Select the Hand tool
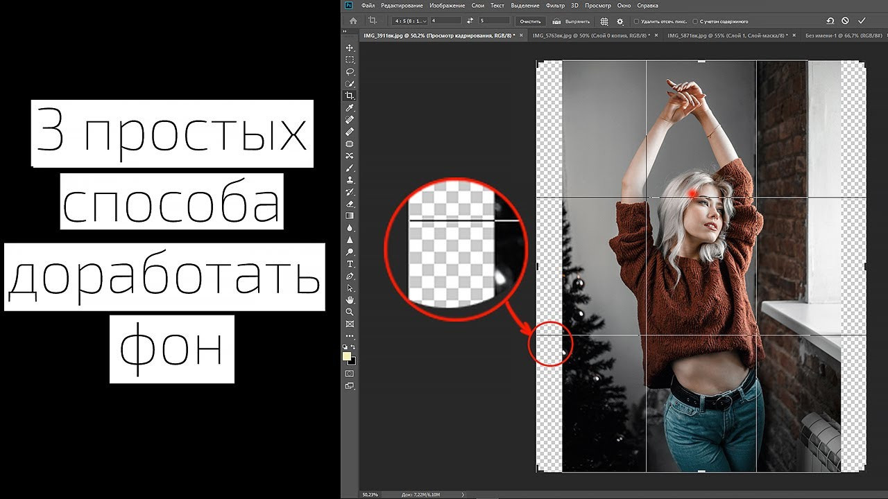 350,300
